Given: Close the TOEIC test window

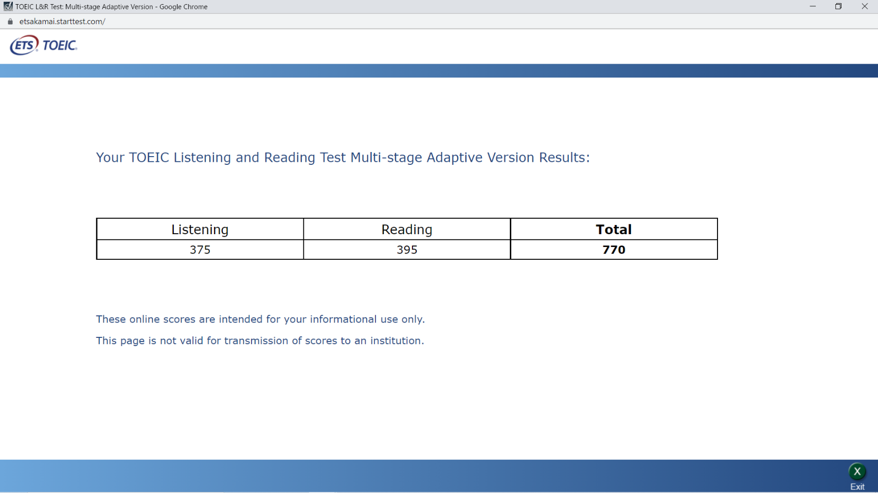Looking at the screenshot, I should (x=865, y=7).
